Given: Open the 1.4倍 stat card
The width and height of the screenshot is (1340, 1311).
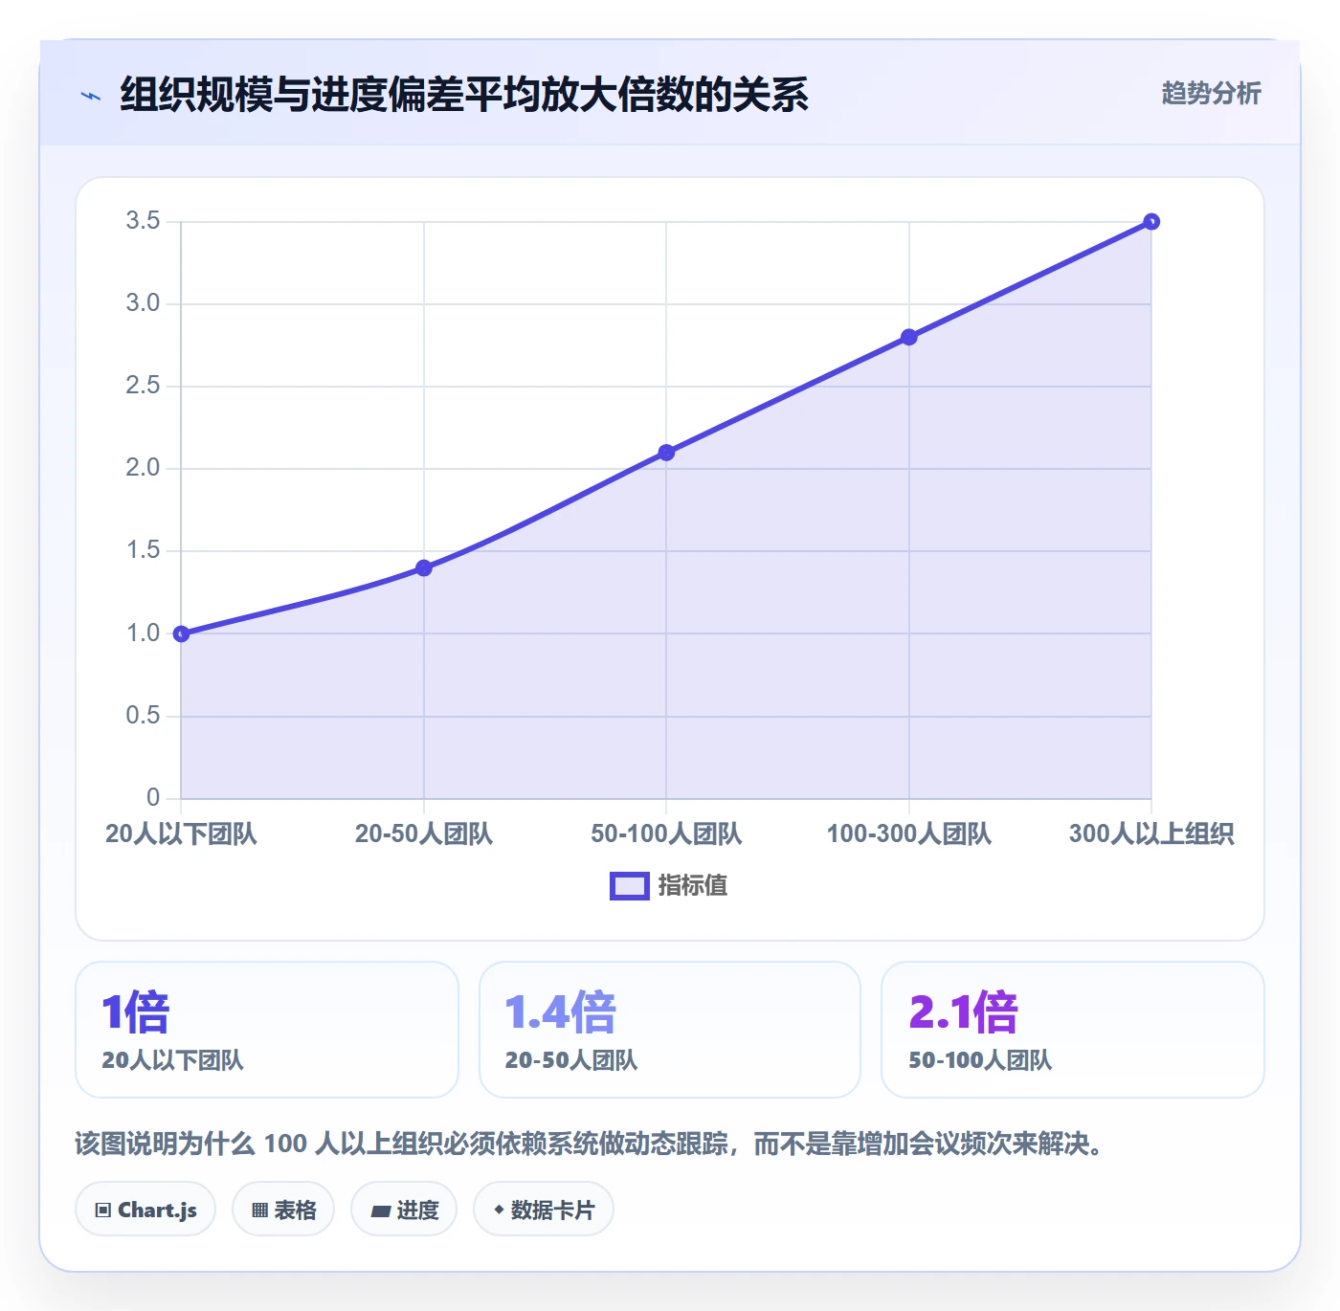Looking at the screenshot, I should [x=670, y=1030].
